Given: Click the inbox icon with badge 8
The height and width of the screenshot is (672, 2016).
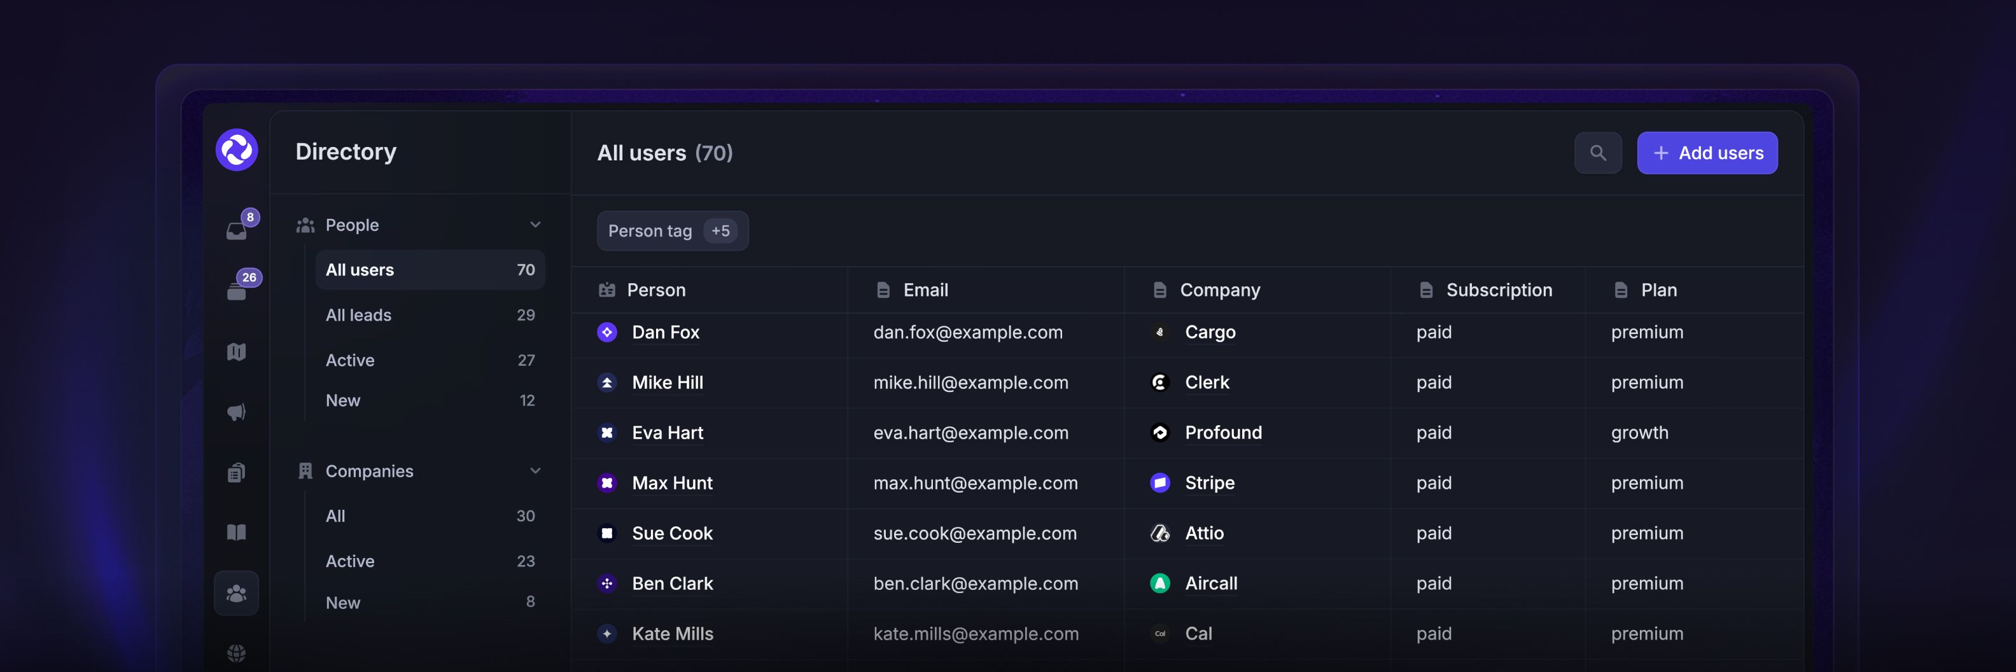Looking at the screenshot, I should [x=237, y=230].
